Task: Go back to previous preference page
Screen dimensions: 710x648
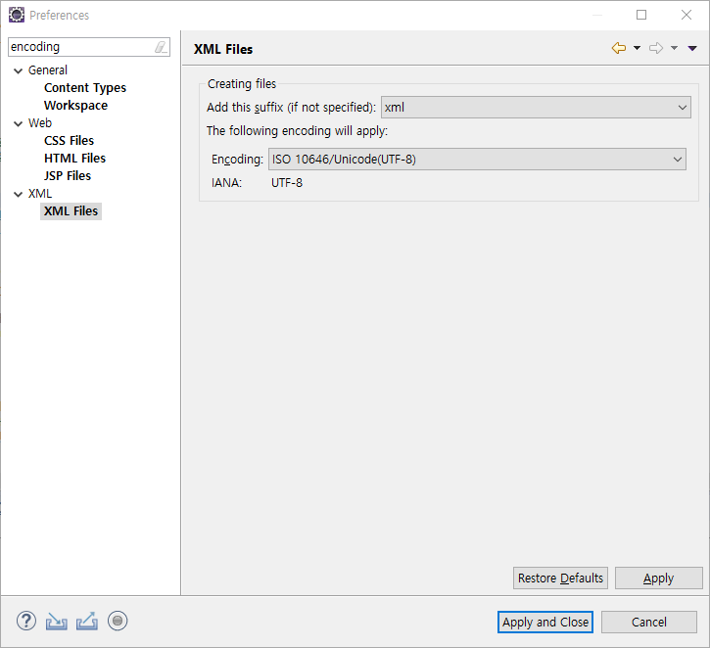Action: (x=619, y=48)
